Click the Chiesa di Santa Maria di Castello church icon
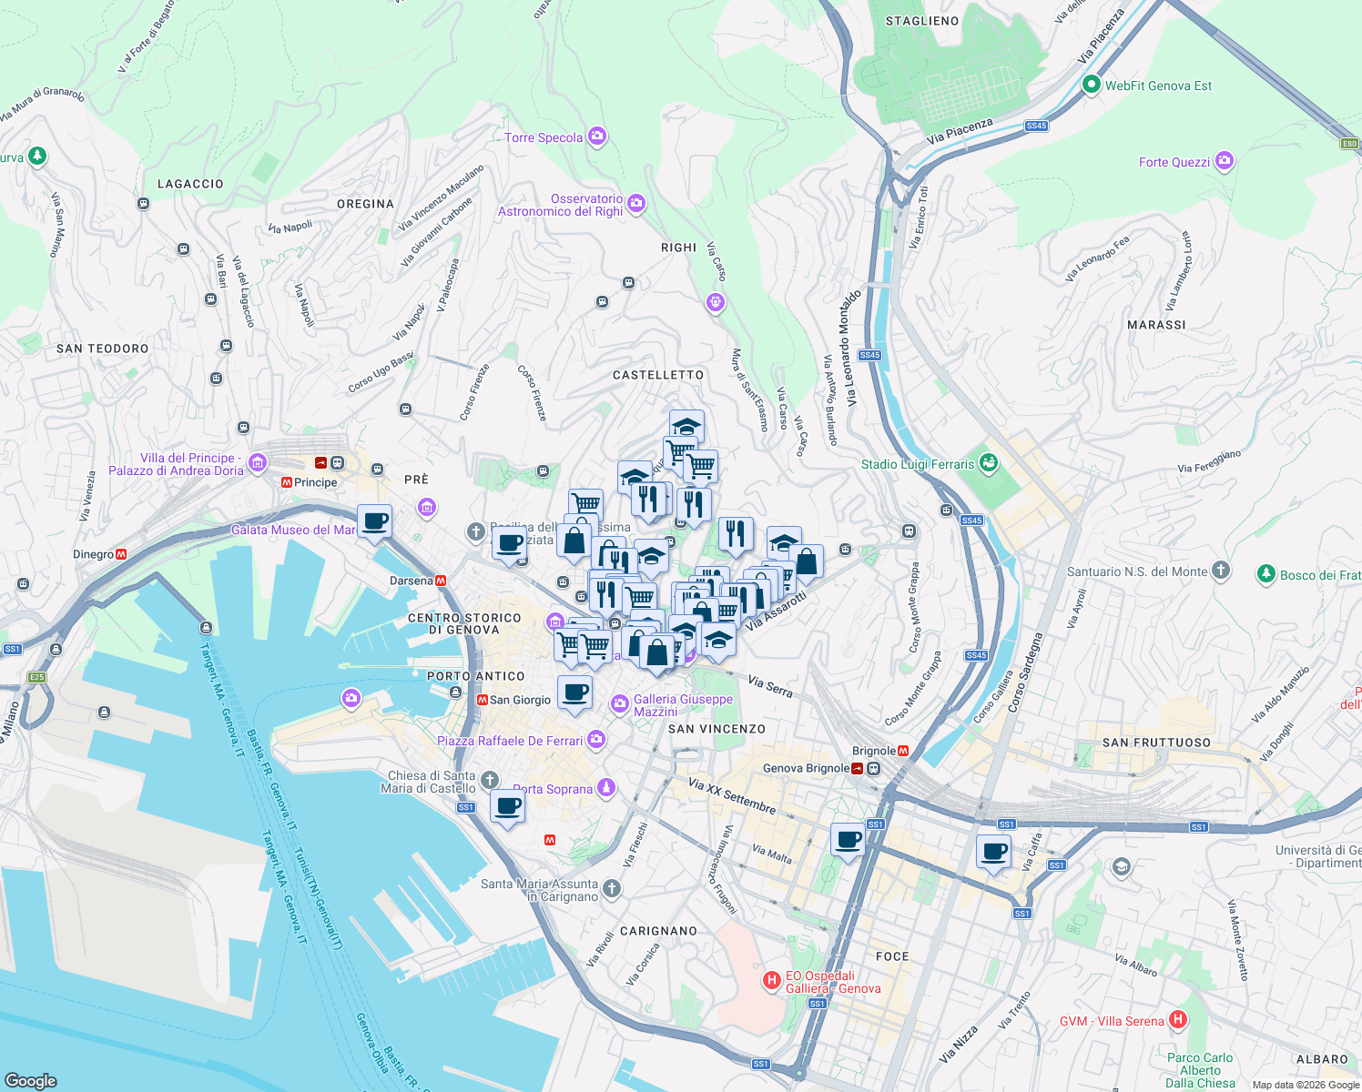The image size is (1362, 1092). 489,780
